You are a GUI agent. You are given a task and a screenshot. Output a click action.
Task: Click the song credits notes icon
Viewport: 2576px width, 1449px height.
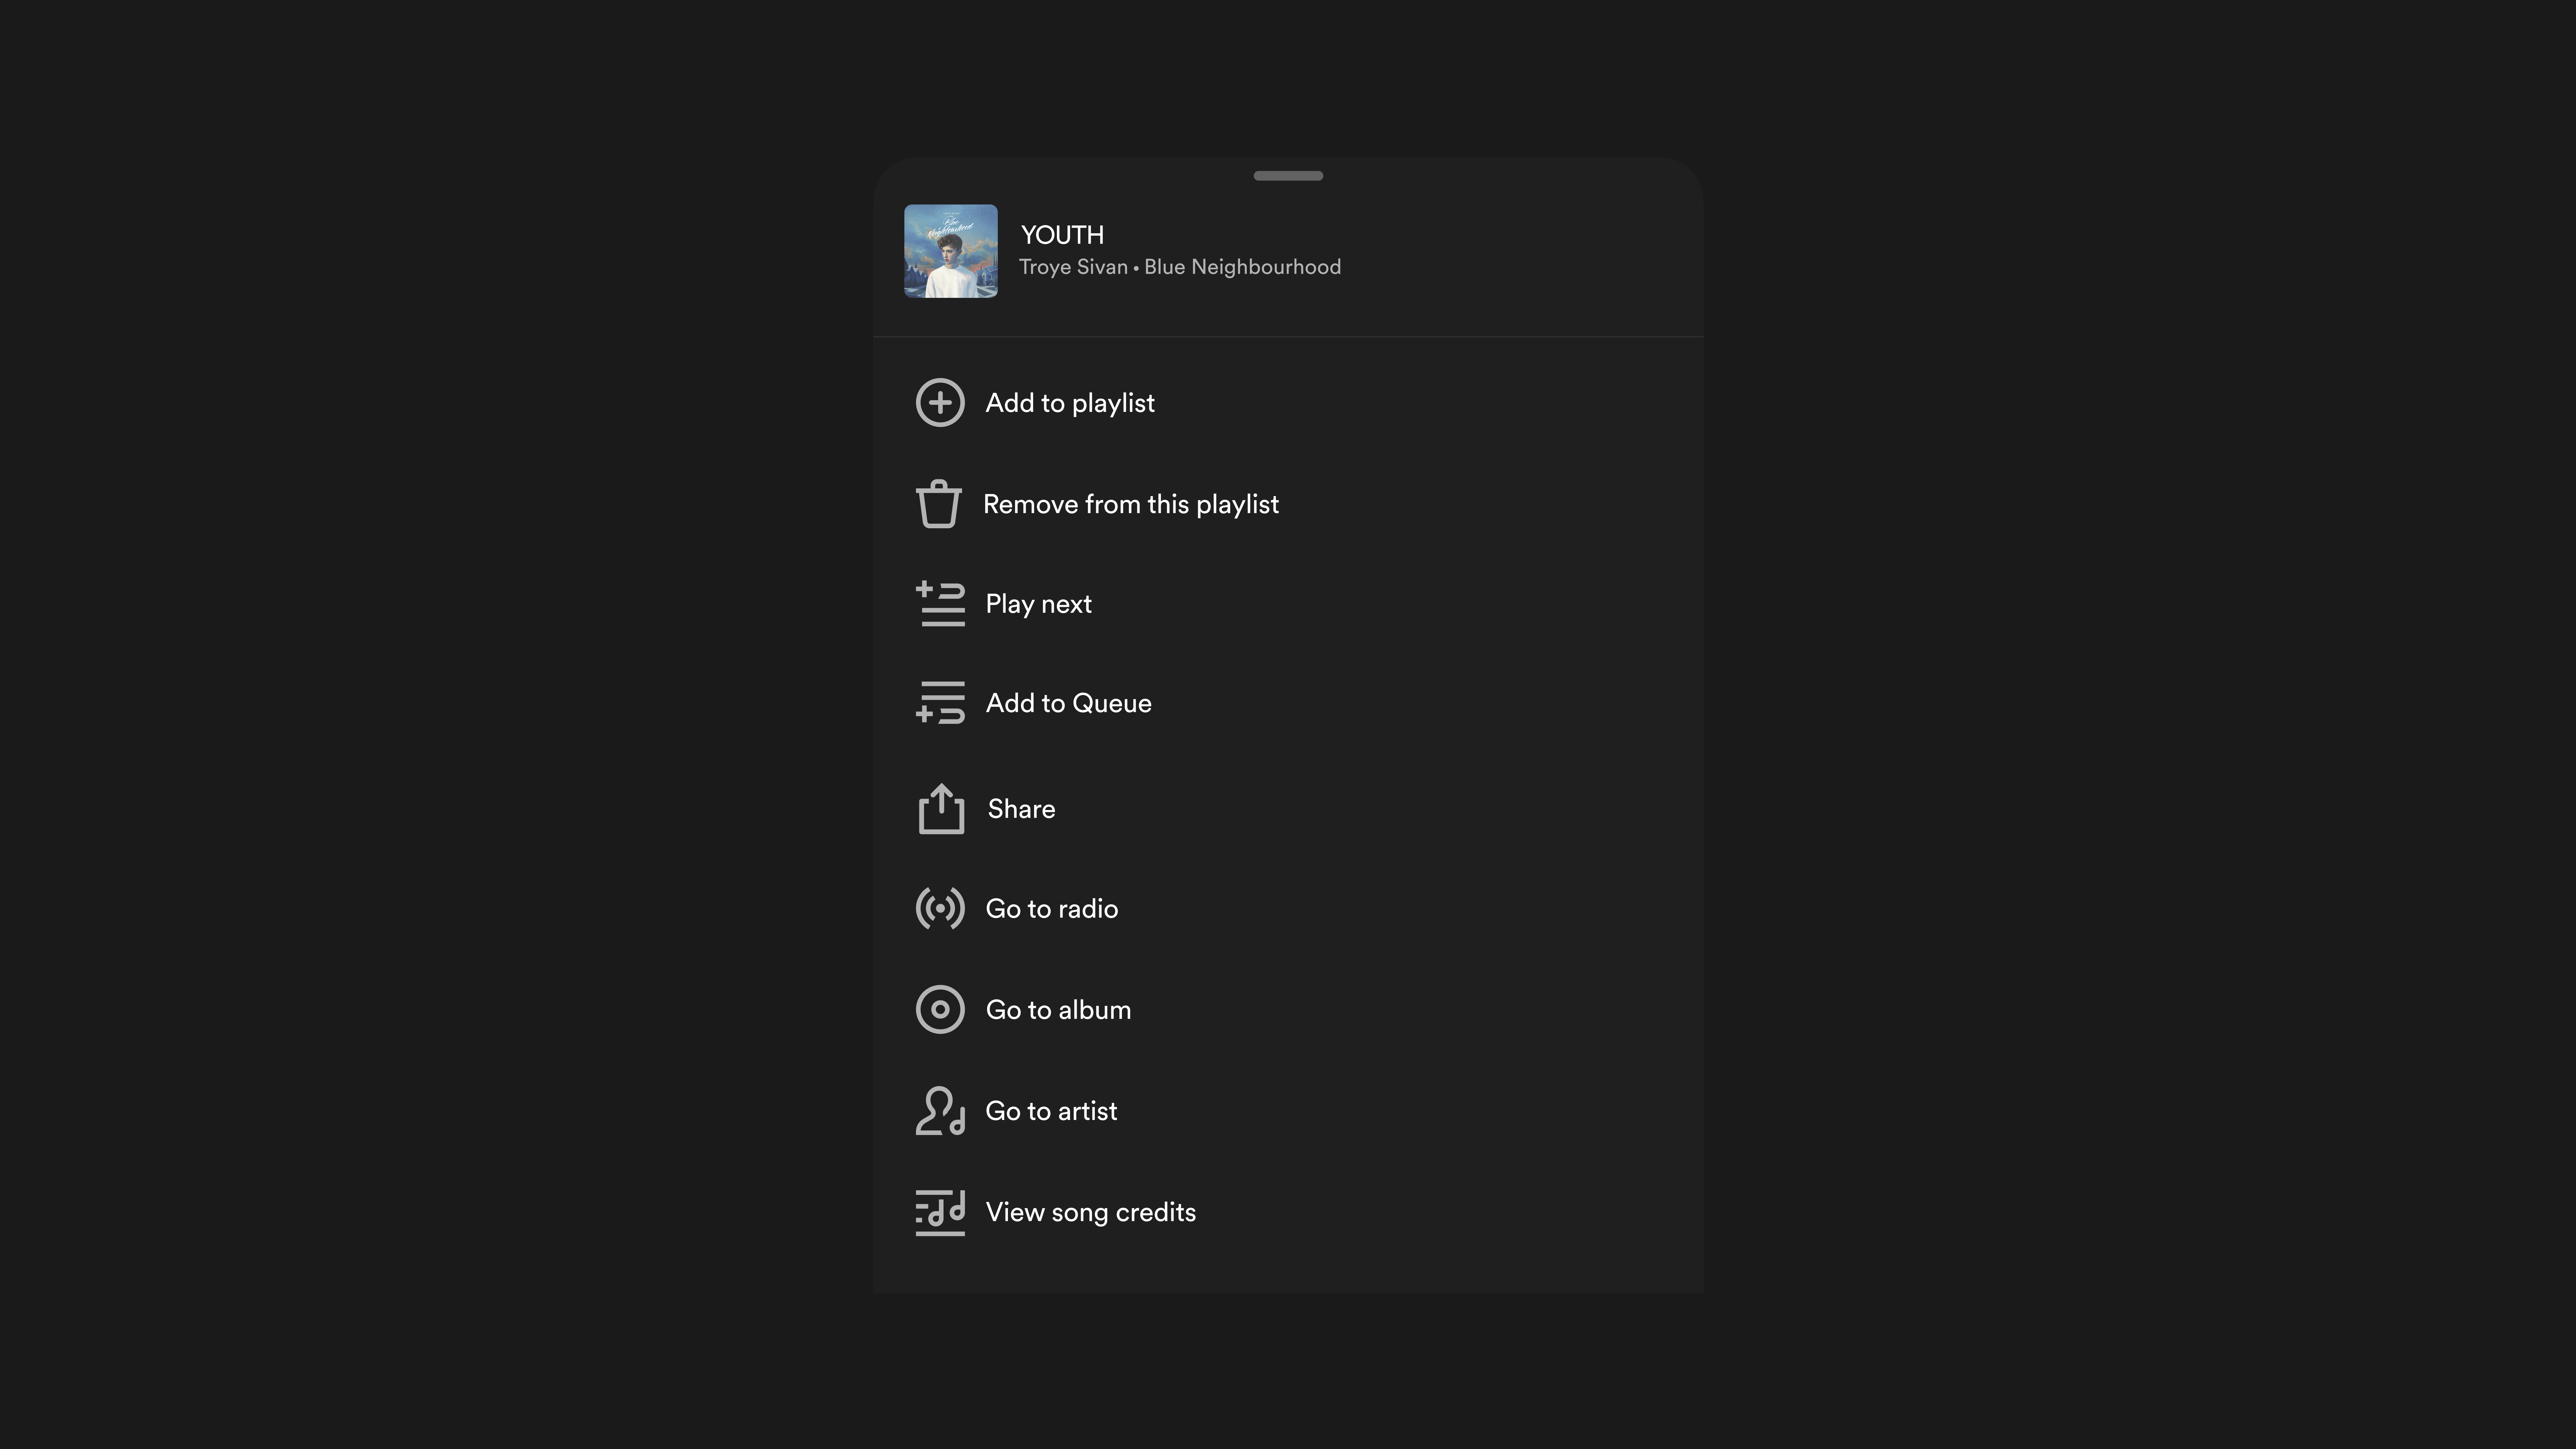tap(940, 1212)
